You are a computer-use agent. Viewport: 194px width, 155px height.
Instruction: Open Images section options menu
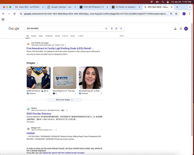click(38, 63)
